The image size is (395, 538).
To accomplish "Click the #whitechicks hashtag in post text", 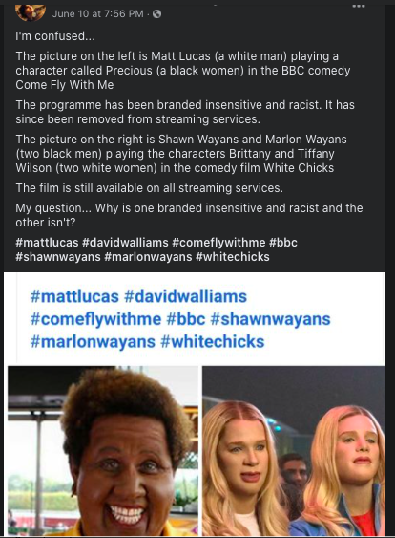I will pos(233,257).
